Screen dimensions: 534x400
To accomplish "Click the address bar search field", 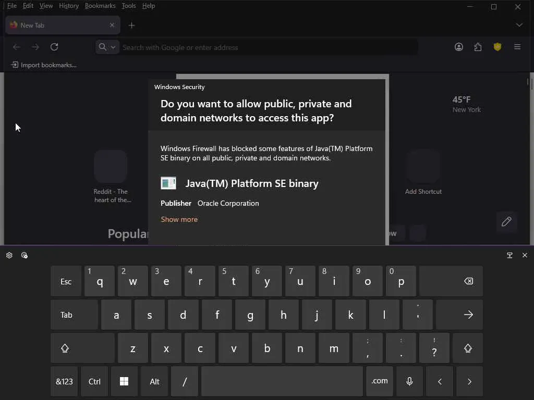I will 269,47.
